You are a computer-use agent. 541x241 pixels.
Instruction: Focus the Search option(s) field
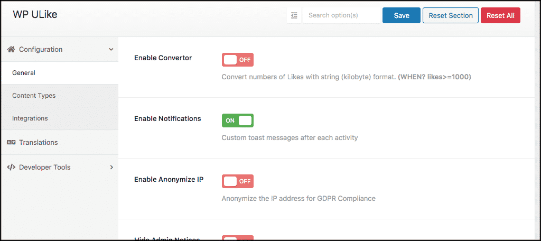point(342,15)
